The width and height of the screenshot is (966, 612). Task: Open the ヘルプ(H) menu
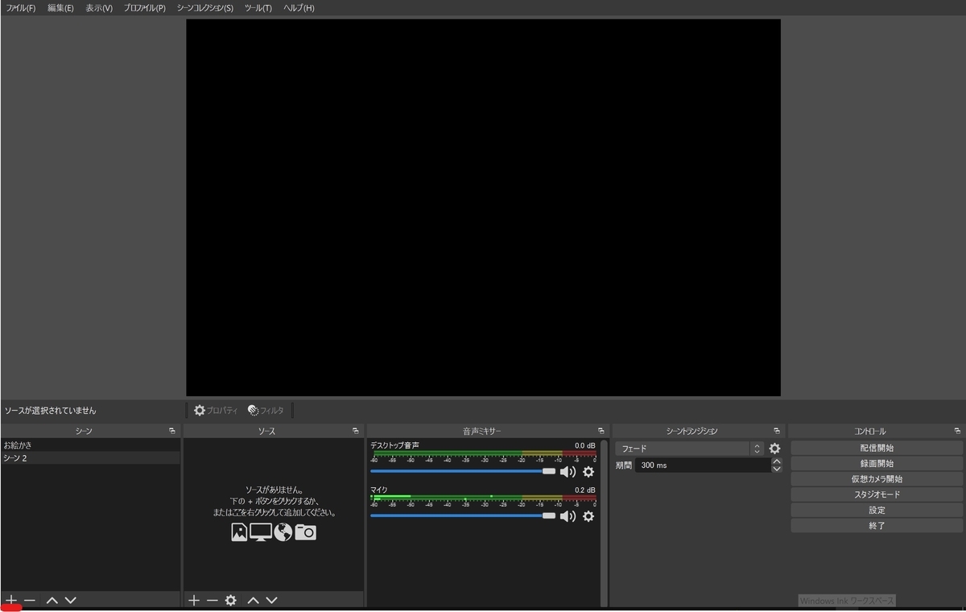[299, 8]
